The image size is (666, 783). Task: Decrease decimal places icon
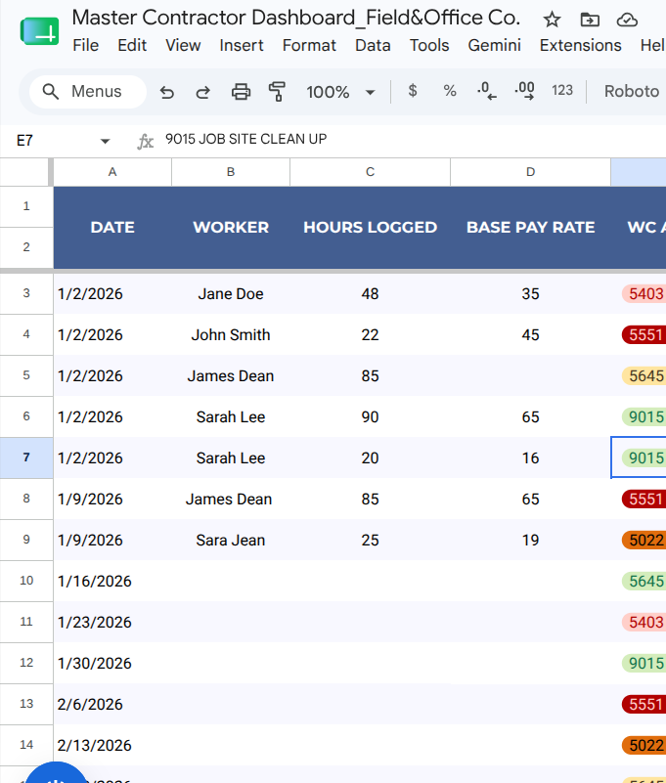tap(486, 91)
